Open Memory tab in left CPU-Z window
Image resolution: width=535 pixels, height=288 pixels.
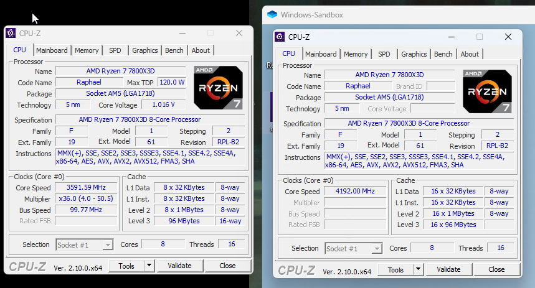[x=87, y=50]
